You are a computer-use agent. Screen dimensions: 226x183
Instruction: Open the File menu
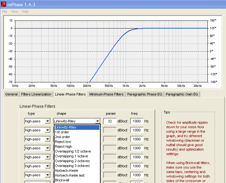[4, 12]
